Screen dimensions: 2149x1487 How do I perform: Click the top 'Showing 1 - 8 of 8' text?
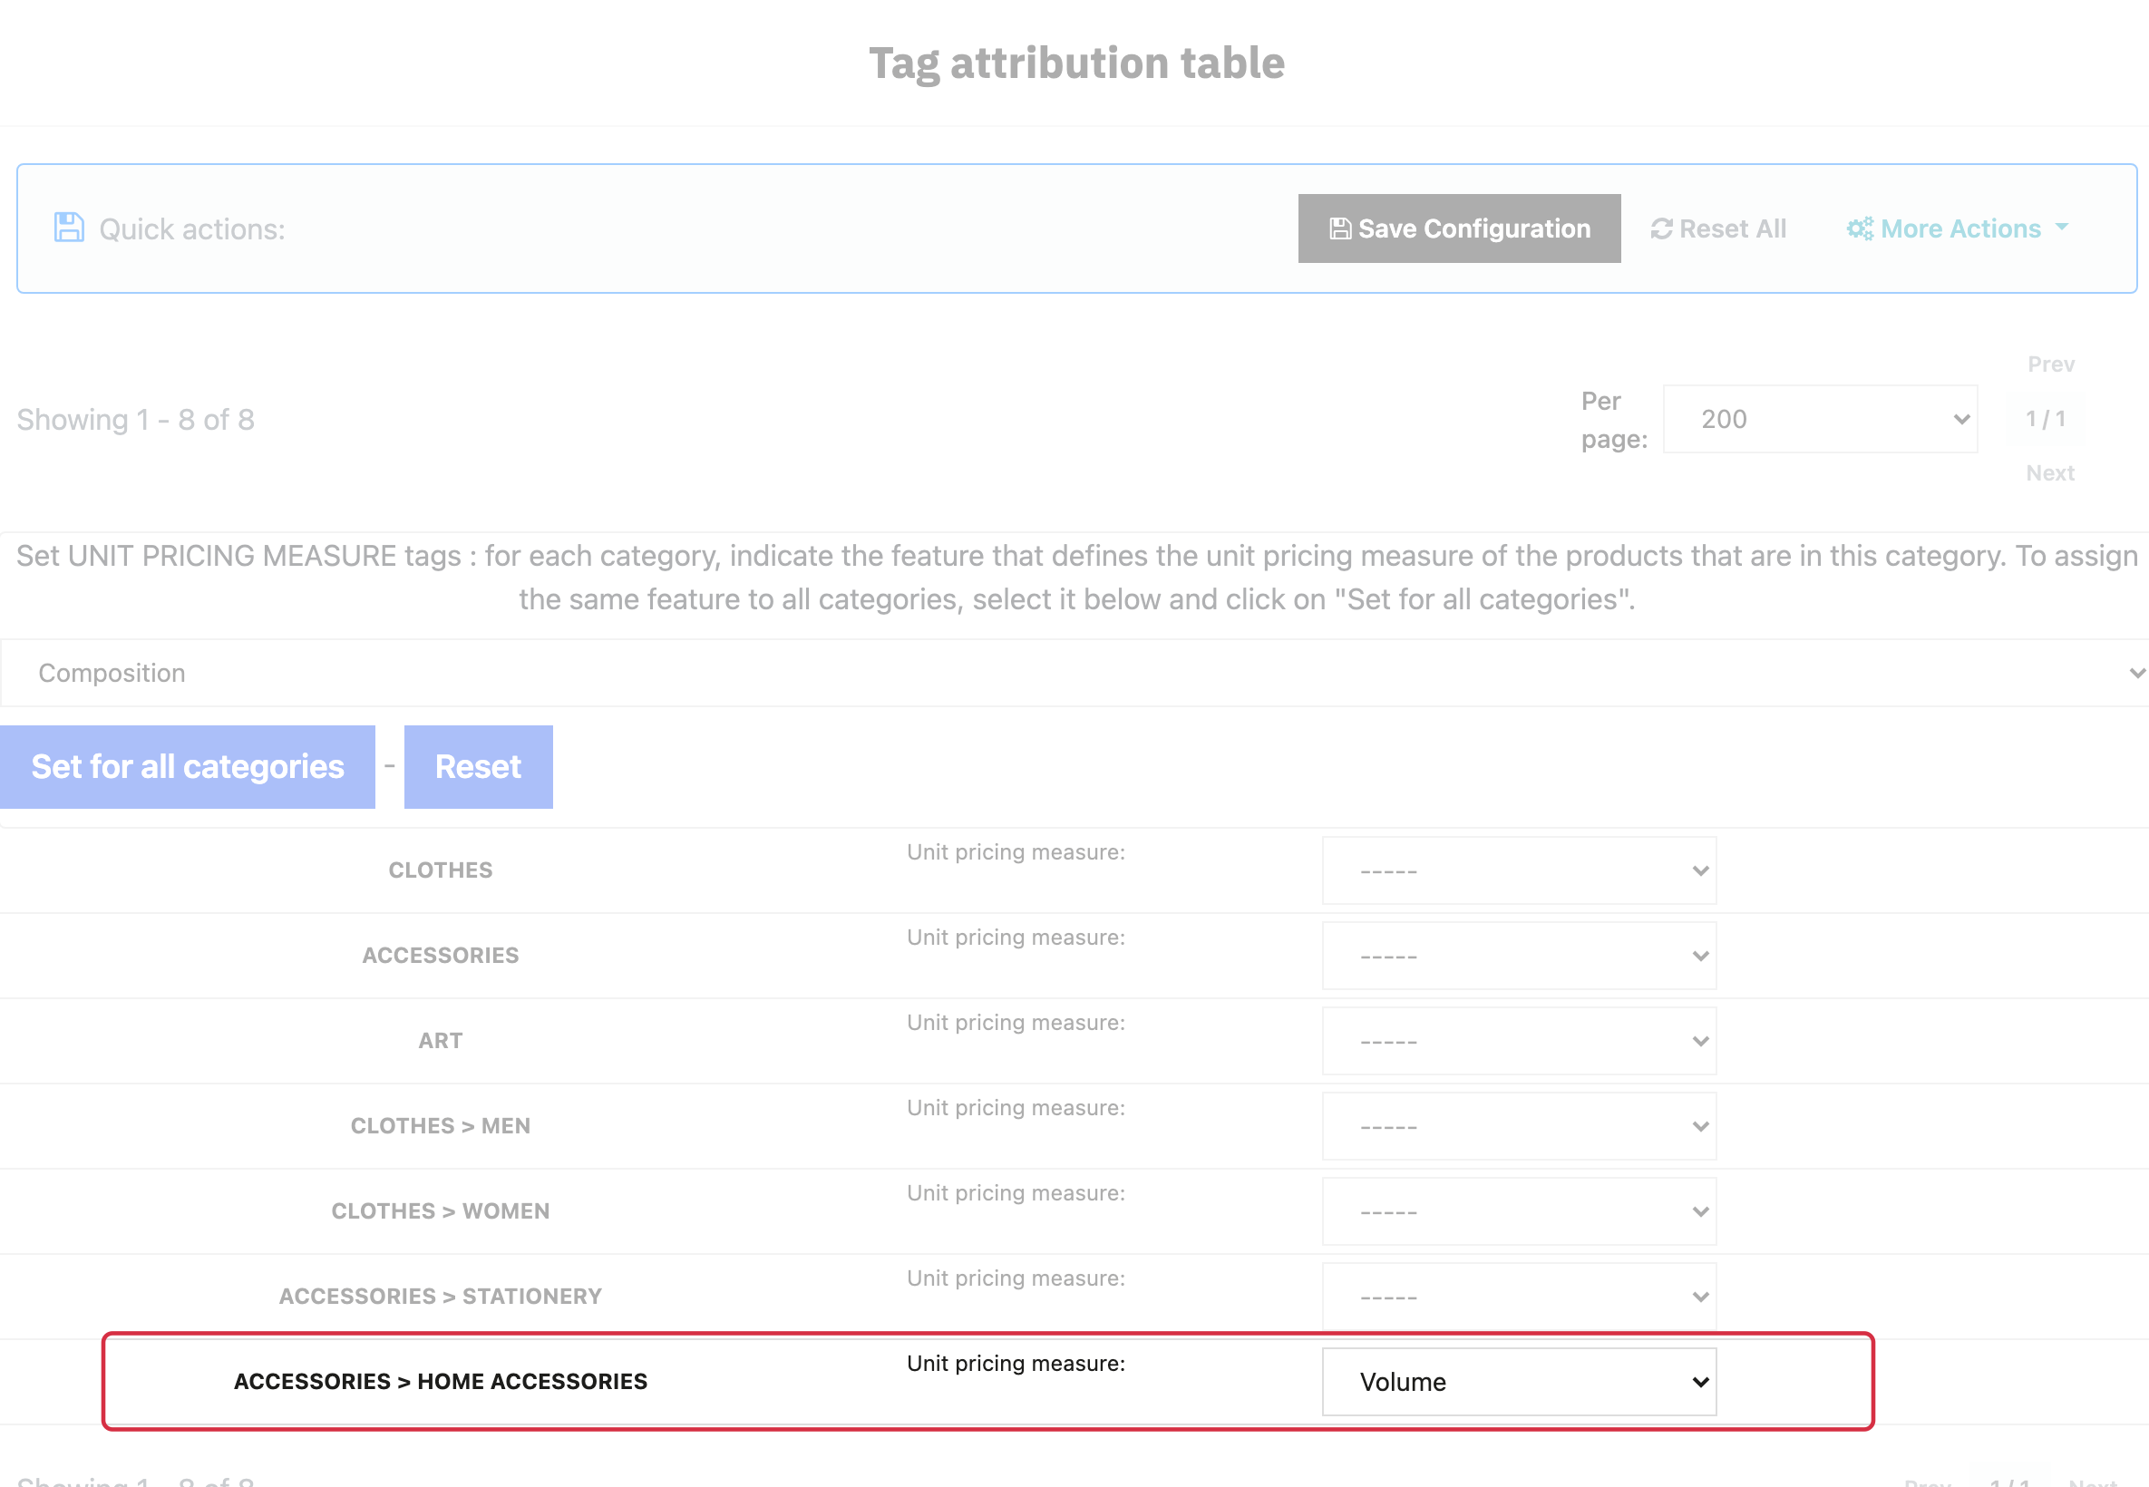pos(136,419)
